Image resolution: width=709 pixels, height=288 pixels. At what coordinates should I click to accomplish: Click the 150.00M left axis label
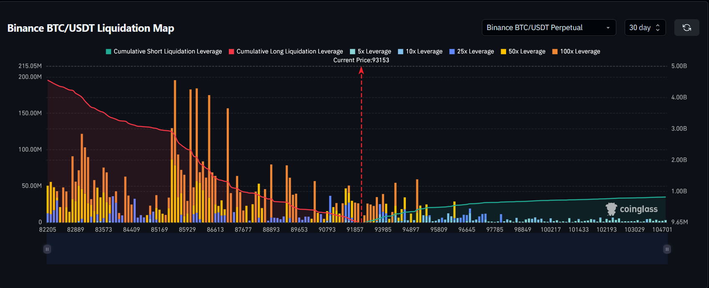30,113
